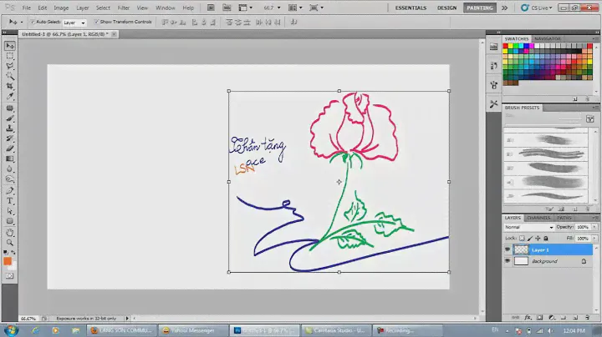The height and width of the screenshot is (337, 602).
Task: Click the orange foreground color swatch
Action: click(8, 260)
